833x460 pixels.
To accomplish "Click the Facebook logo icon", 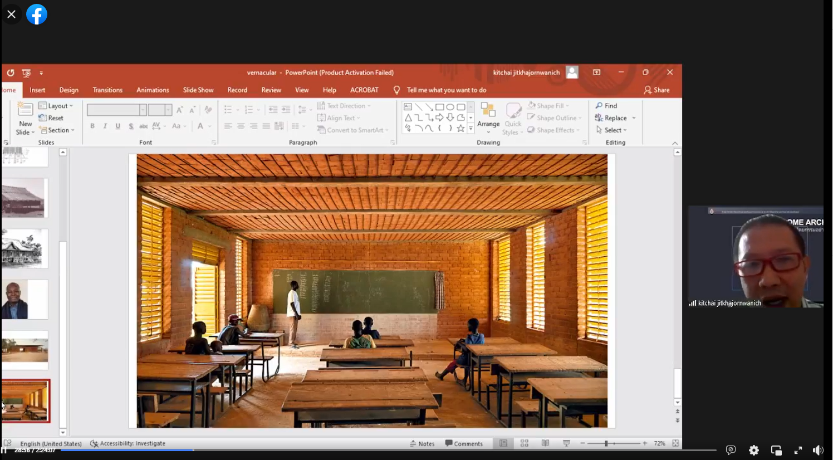I will click(x=37, y=14).
